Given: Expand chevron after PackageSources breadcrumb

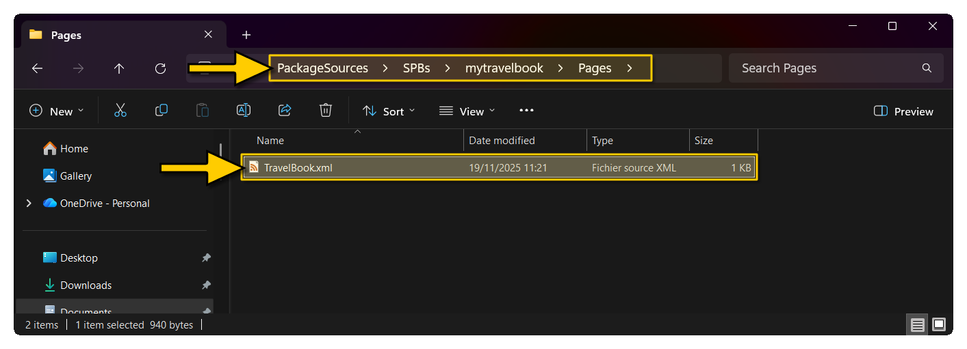Looking at the screenshot, I should tap(385, 68).
